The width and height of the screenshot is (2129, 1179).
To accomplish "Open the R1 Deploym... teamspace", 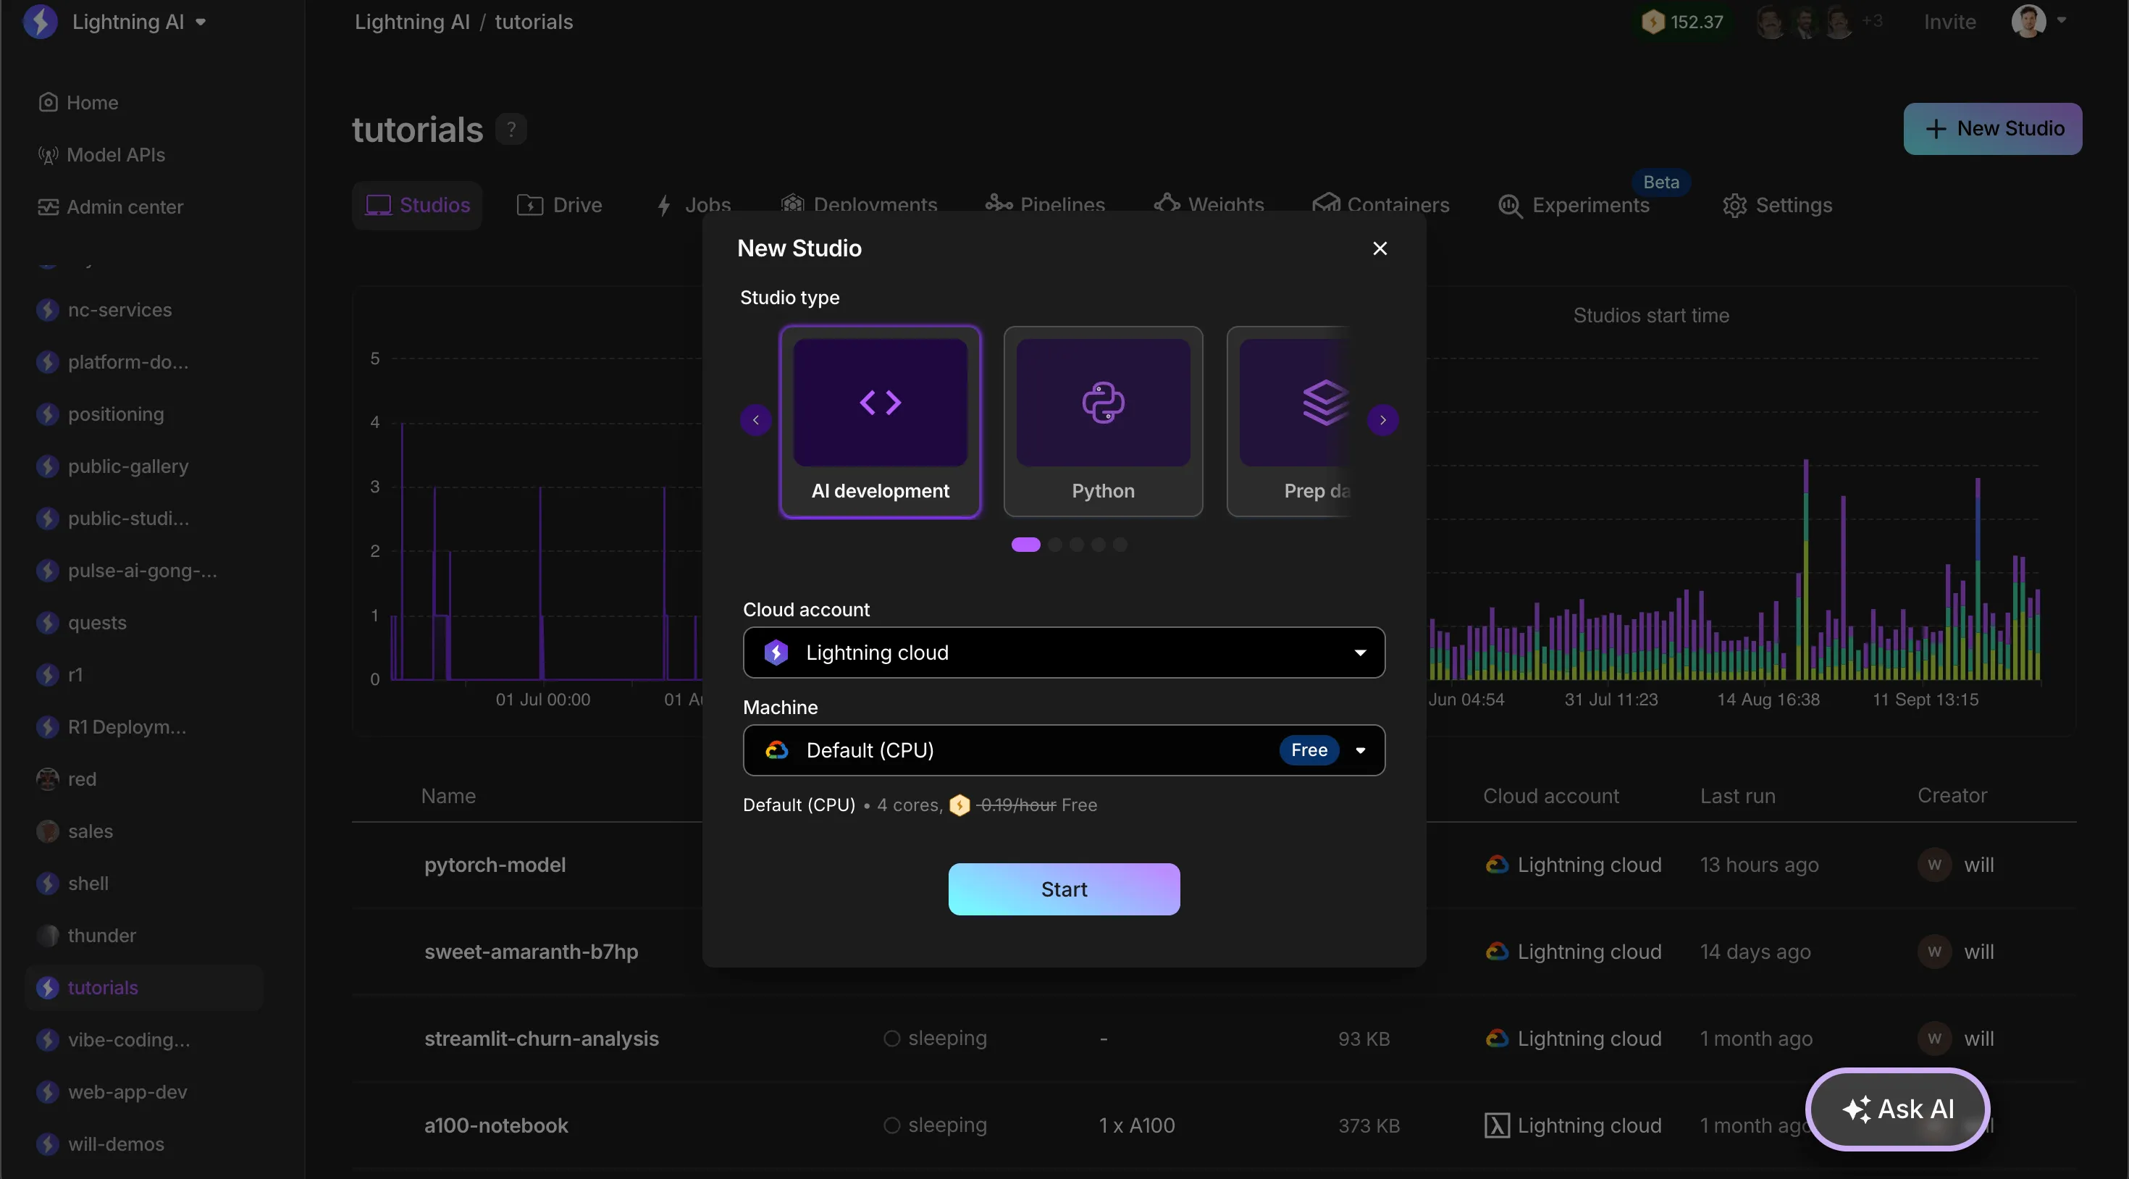I will 112,727.
